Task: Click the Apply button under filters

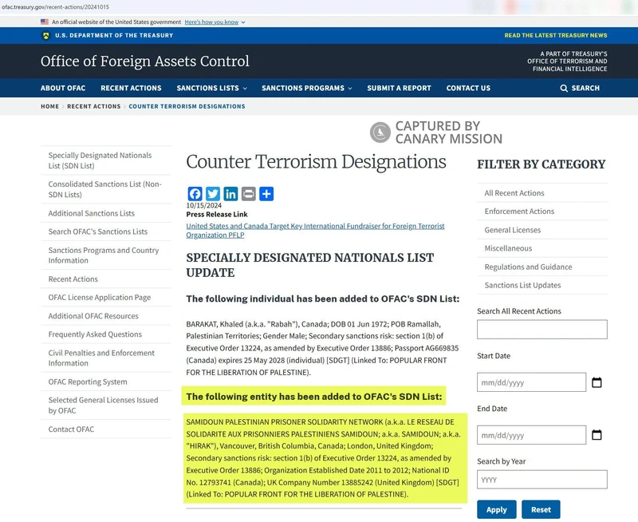Action: 497,509
